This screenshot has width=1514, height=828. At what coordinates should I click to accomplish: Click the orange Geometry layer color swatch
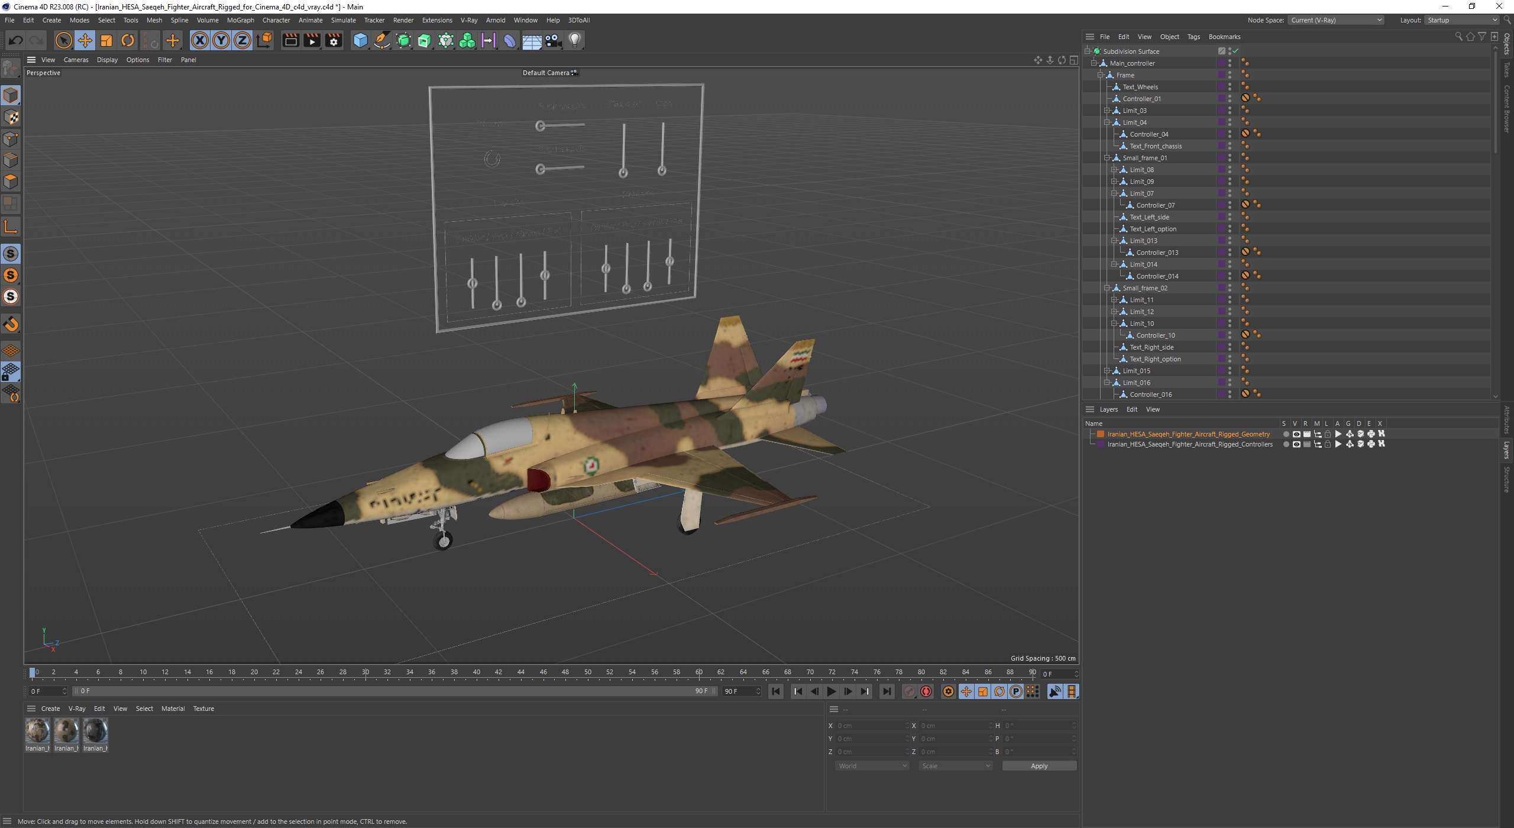point(1101,434)
